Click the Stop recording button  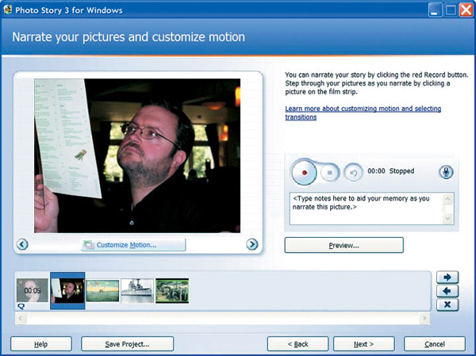tap(330, 171)
